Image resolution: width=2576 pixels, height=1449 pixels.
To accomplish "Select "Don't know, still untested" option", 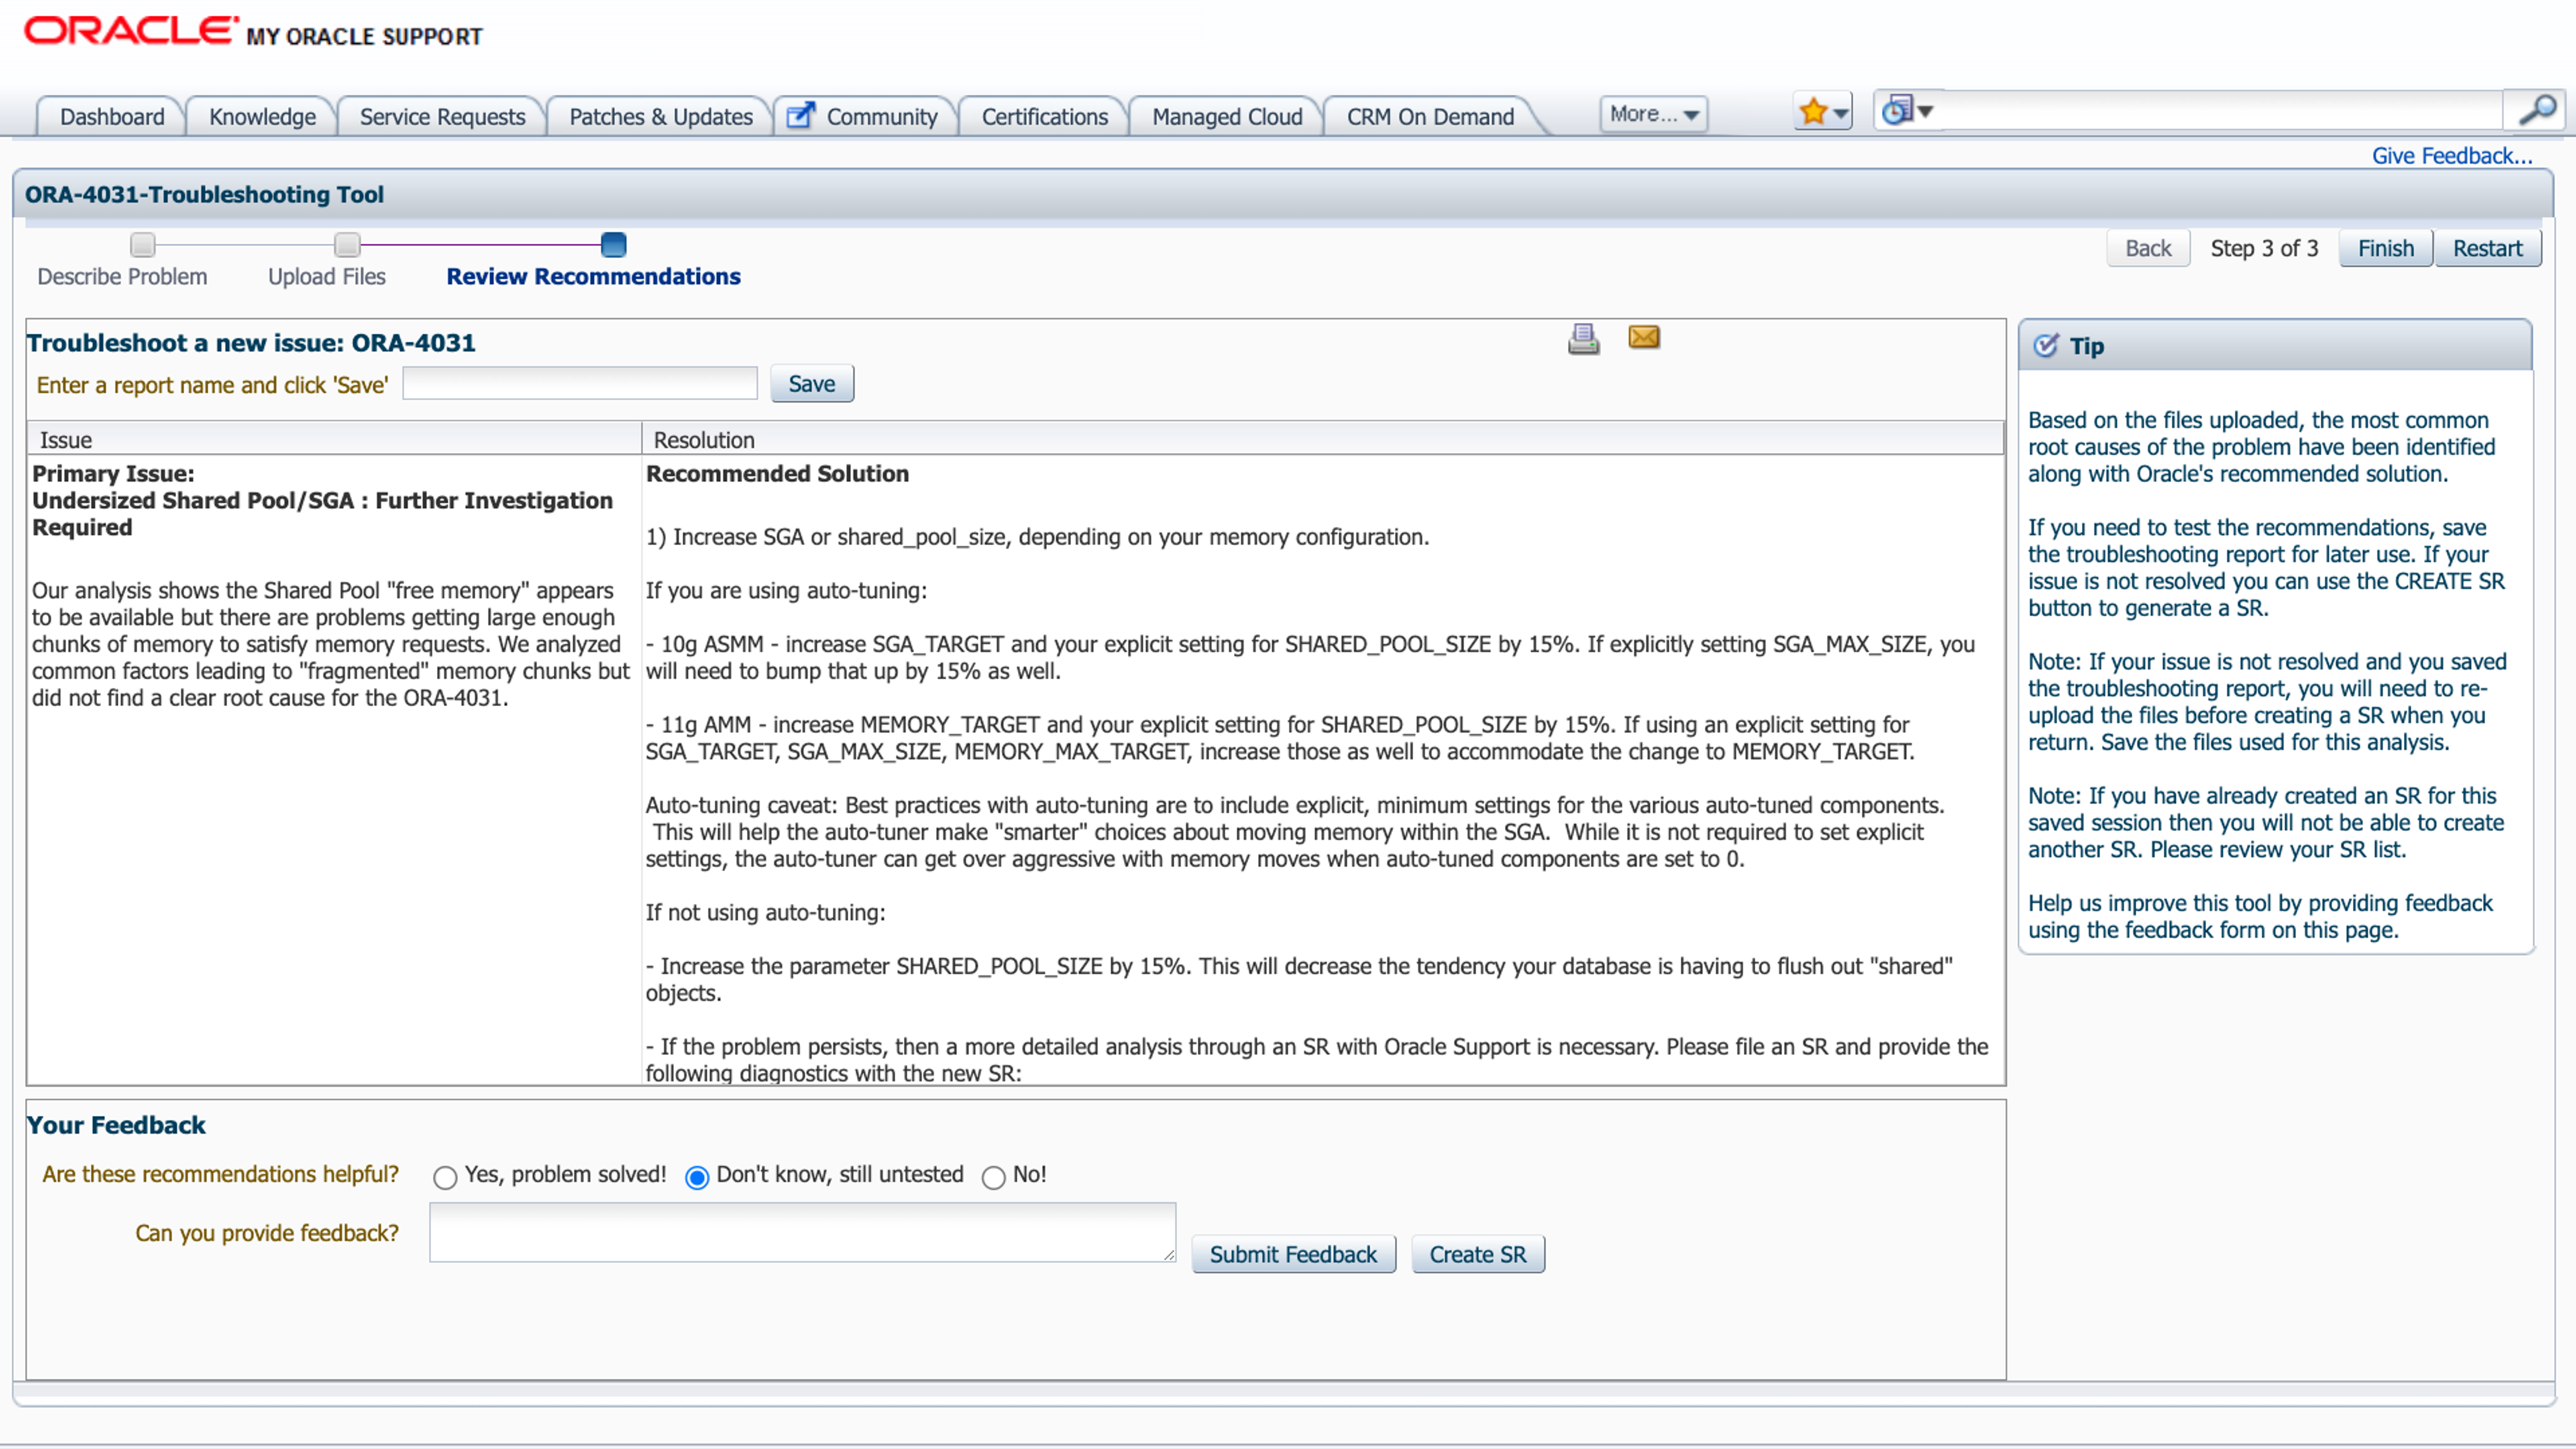I will click(x=697, y=1177).
